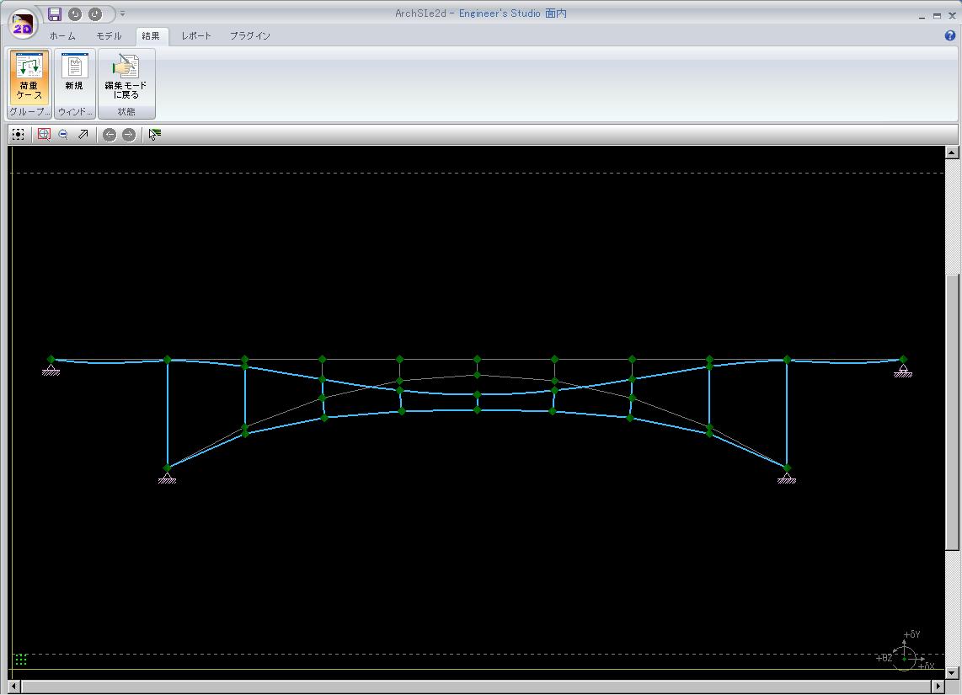
Task: Open the モデル ribbon tab
Action: tap(109, 36)
